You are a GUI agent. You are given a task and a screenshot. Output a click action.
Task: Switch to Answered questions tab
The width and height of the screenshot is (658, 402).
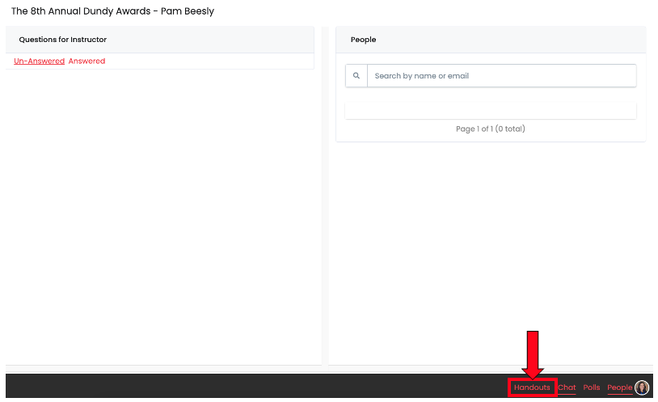click(86, 61)
